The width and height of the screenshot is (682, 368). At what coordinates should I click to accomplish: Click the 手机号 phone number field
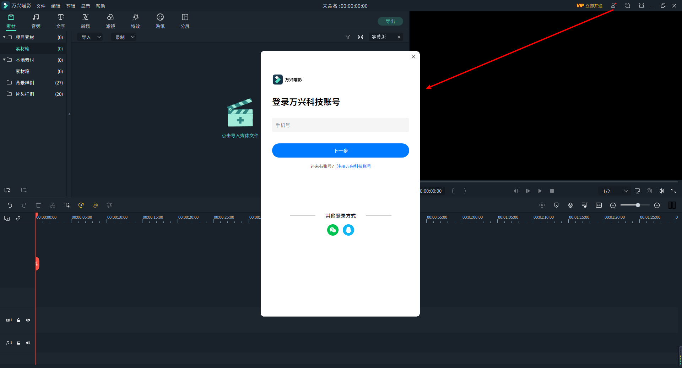pos(341,125)
